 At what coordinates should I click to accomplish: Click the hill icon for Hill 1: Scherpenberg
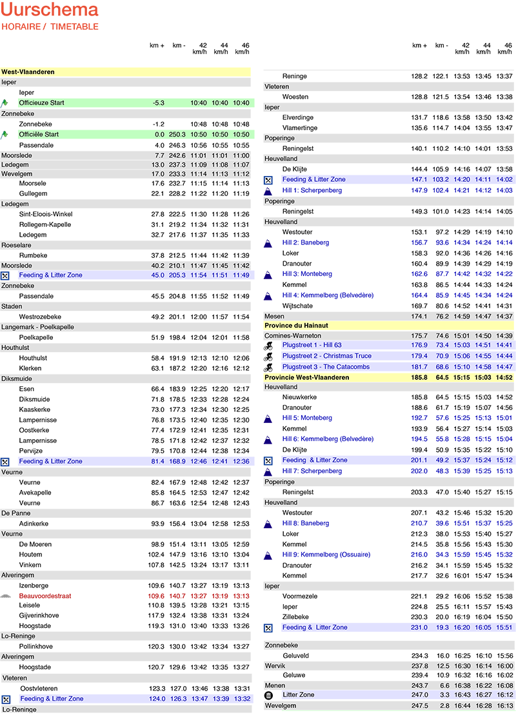pos(268,191)
